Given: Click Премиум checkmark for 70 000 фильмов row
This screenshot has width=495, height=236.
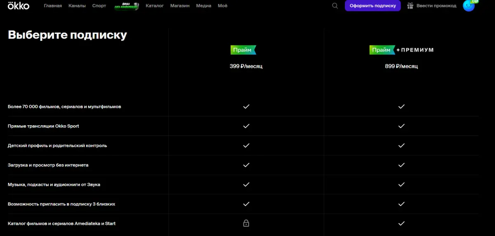Looking at the screenshot, I should (x=401, y=106).
